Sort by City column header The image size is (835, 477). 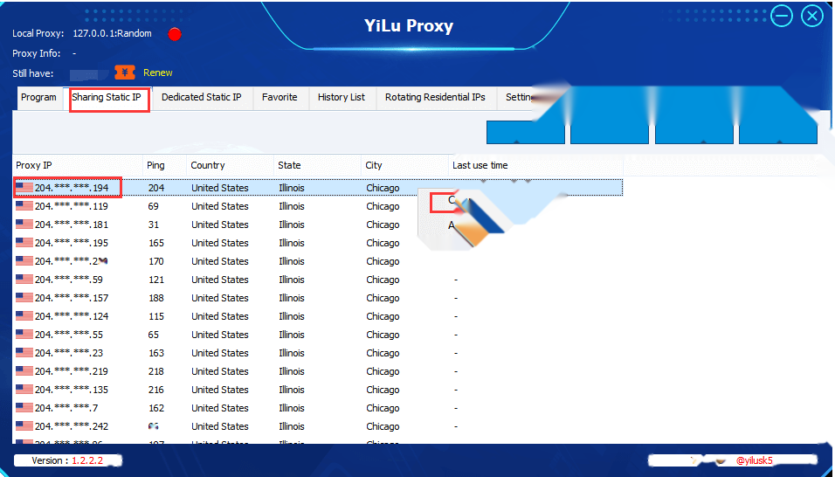pos(404,166)
